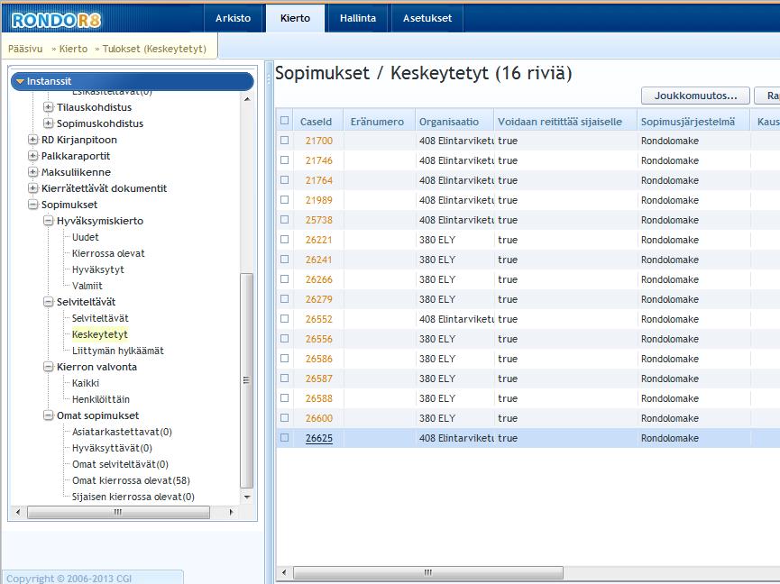Open Hyväksyttävät(0) tree item

(112, 448)
